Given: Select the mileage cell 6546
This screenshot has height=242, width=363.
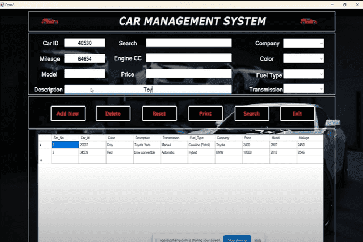Looking at the screenshot, I should 310,152.
